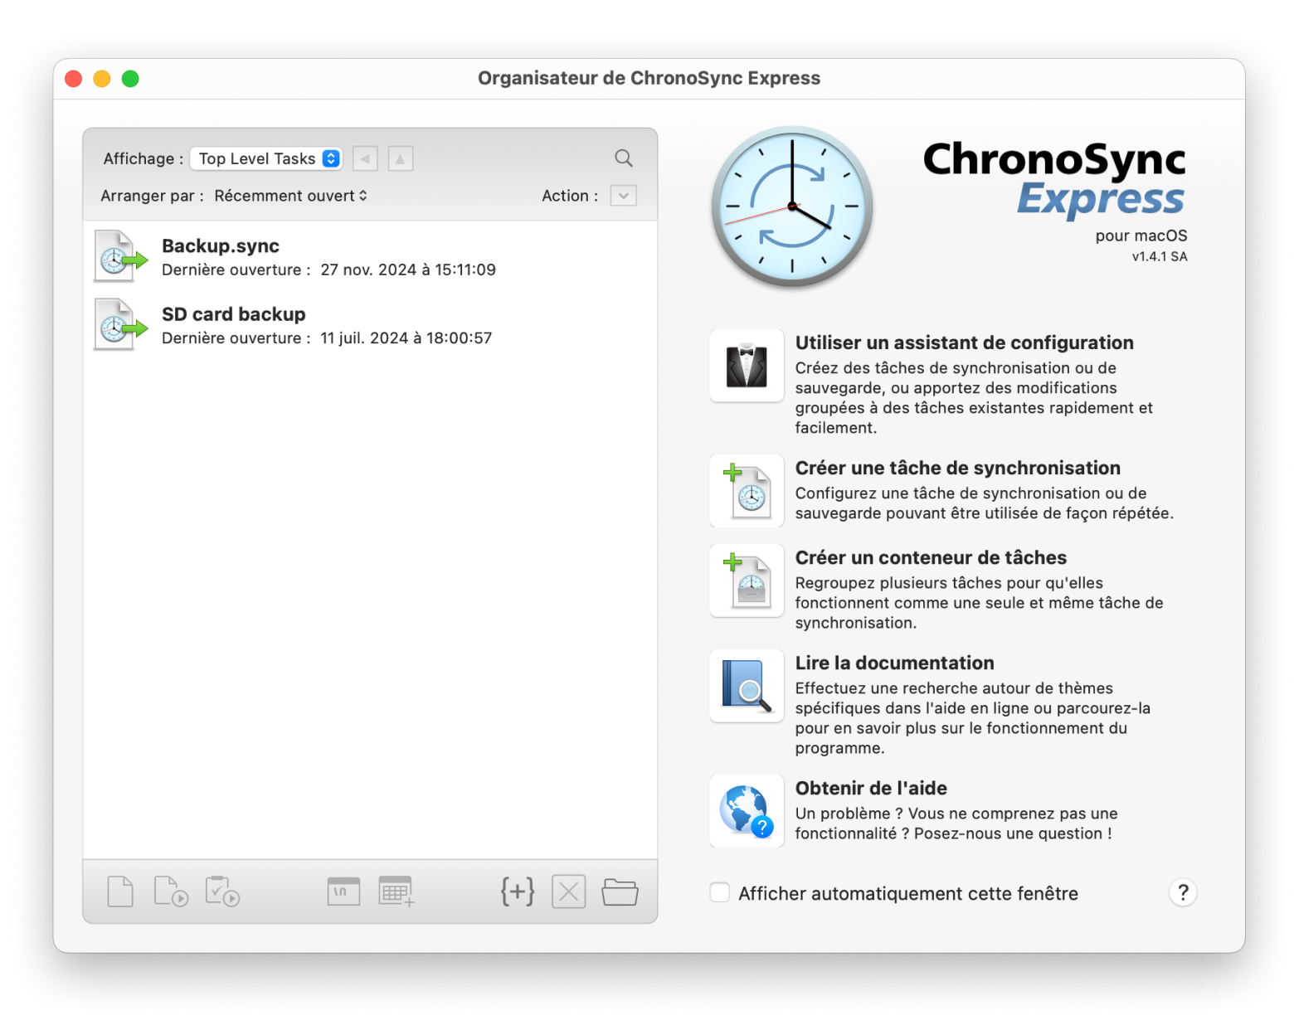The image size is (1294, 1030).
Task: Enable 'Afficher automatiquement cette fenêtre' checkbox
Action: [x=720, y=892]
